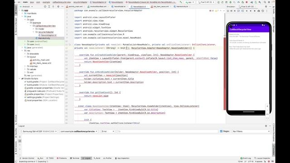Open emulator more options (three dots)
This screenshot has height=163, width=290.
pyautogui.click(x=267, y=11)
